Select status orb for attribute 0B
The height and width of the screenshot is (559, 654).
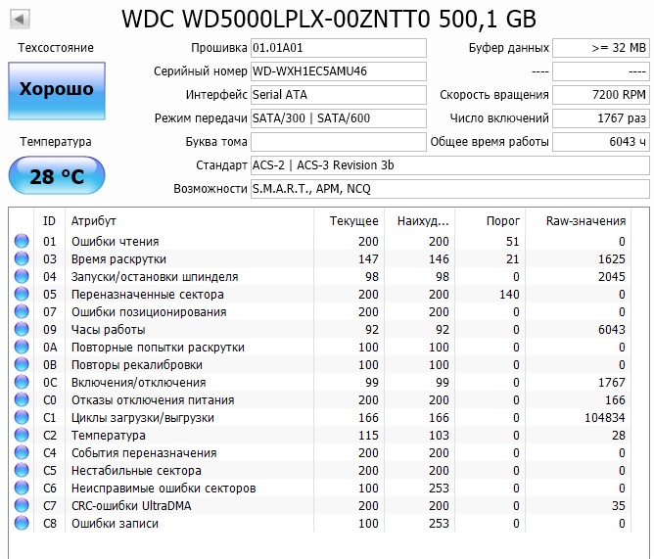(x=22, y=364)
